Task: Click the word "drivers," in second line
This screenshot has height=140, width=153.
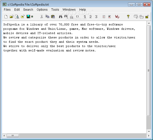Action: (x=128, y=29)
